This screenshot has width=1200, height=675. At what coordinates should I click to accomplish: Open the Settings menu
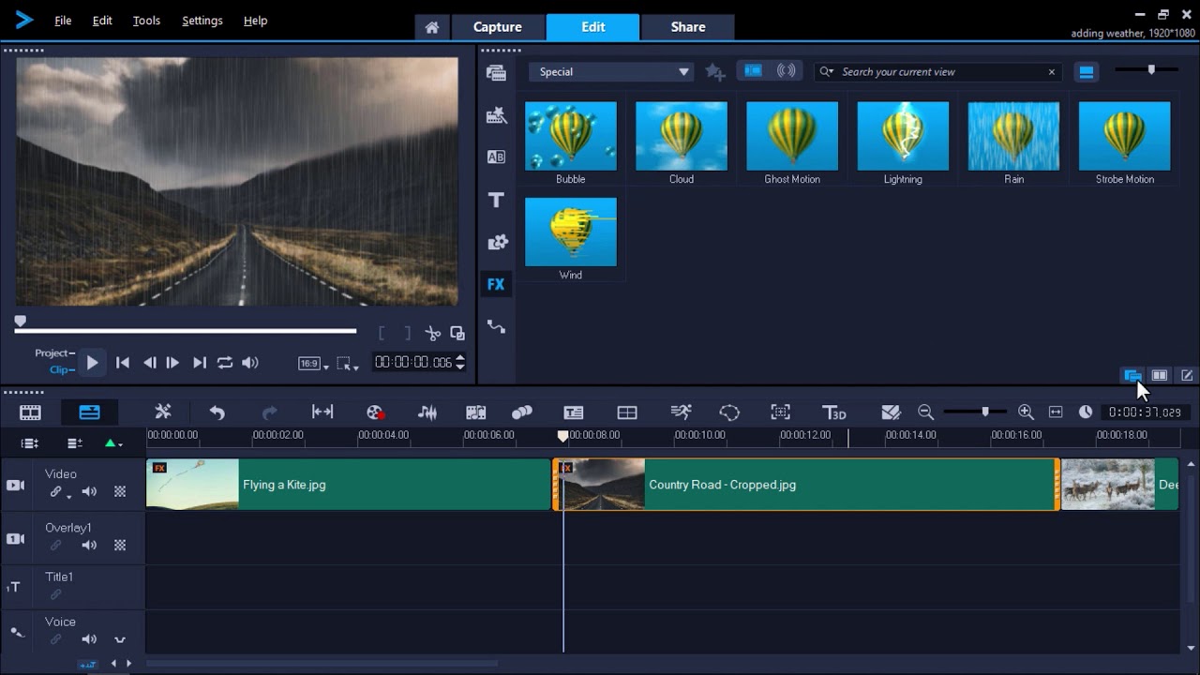pos(202,21)
